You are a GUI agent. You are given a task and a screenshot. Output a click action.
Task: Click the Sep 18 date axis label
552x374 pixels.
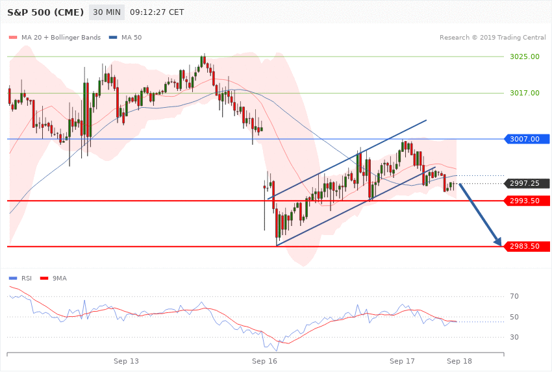pos(459,361)
